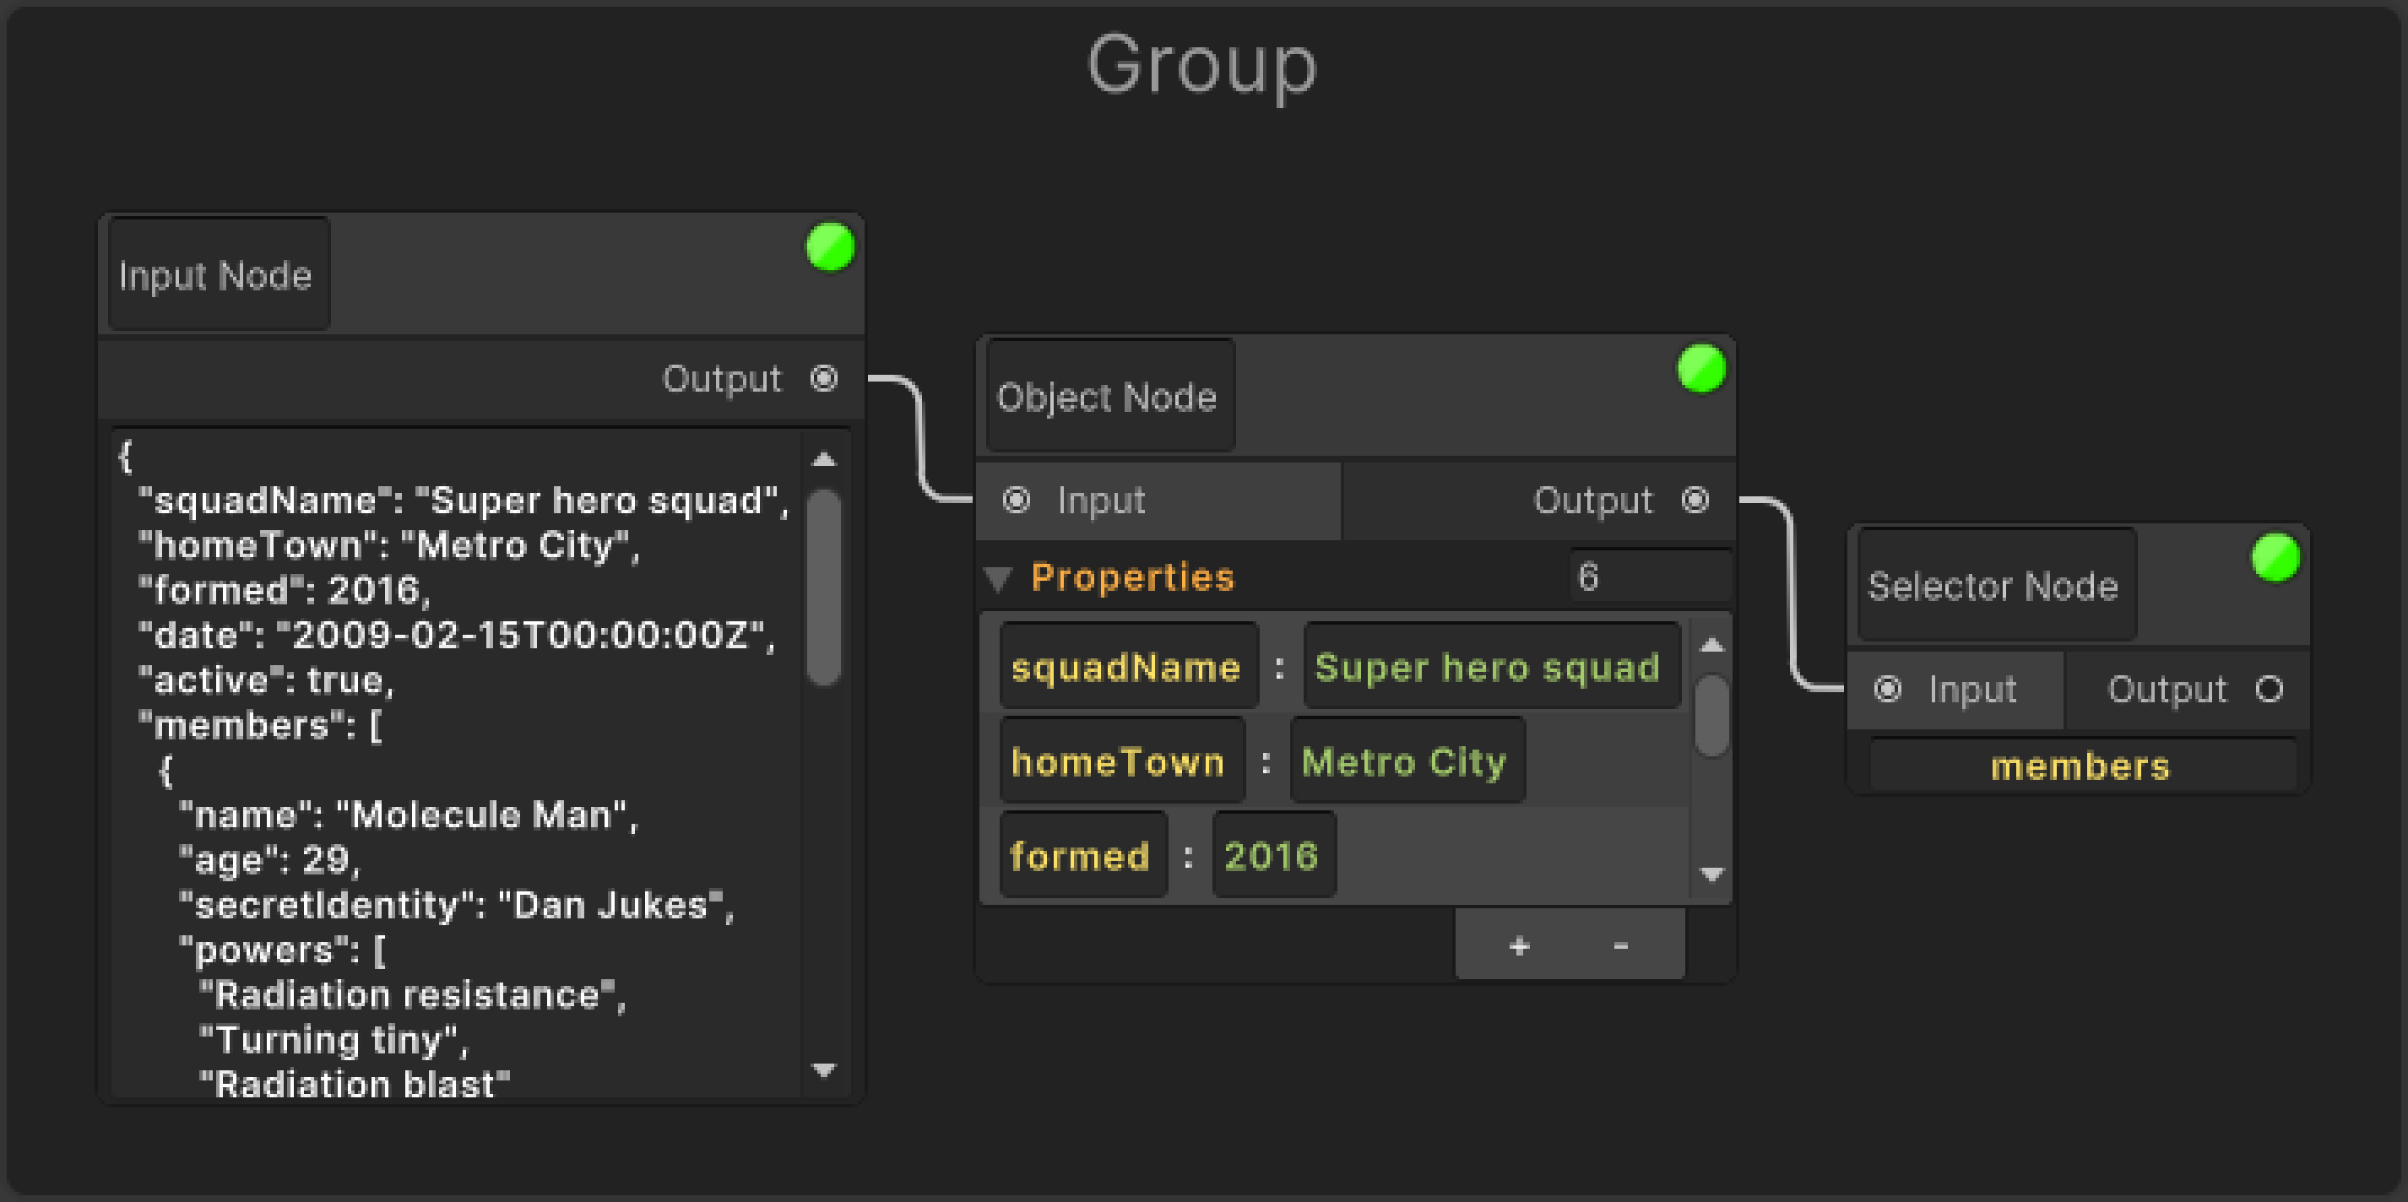Click the up scroll arrow in the JSON viewer
Screen dimensions: 2408x1202
tap(822, 459)
